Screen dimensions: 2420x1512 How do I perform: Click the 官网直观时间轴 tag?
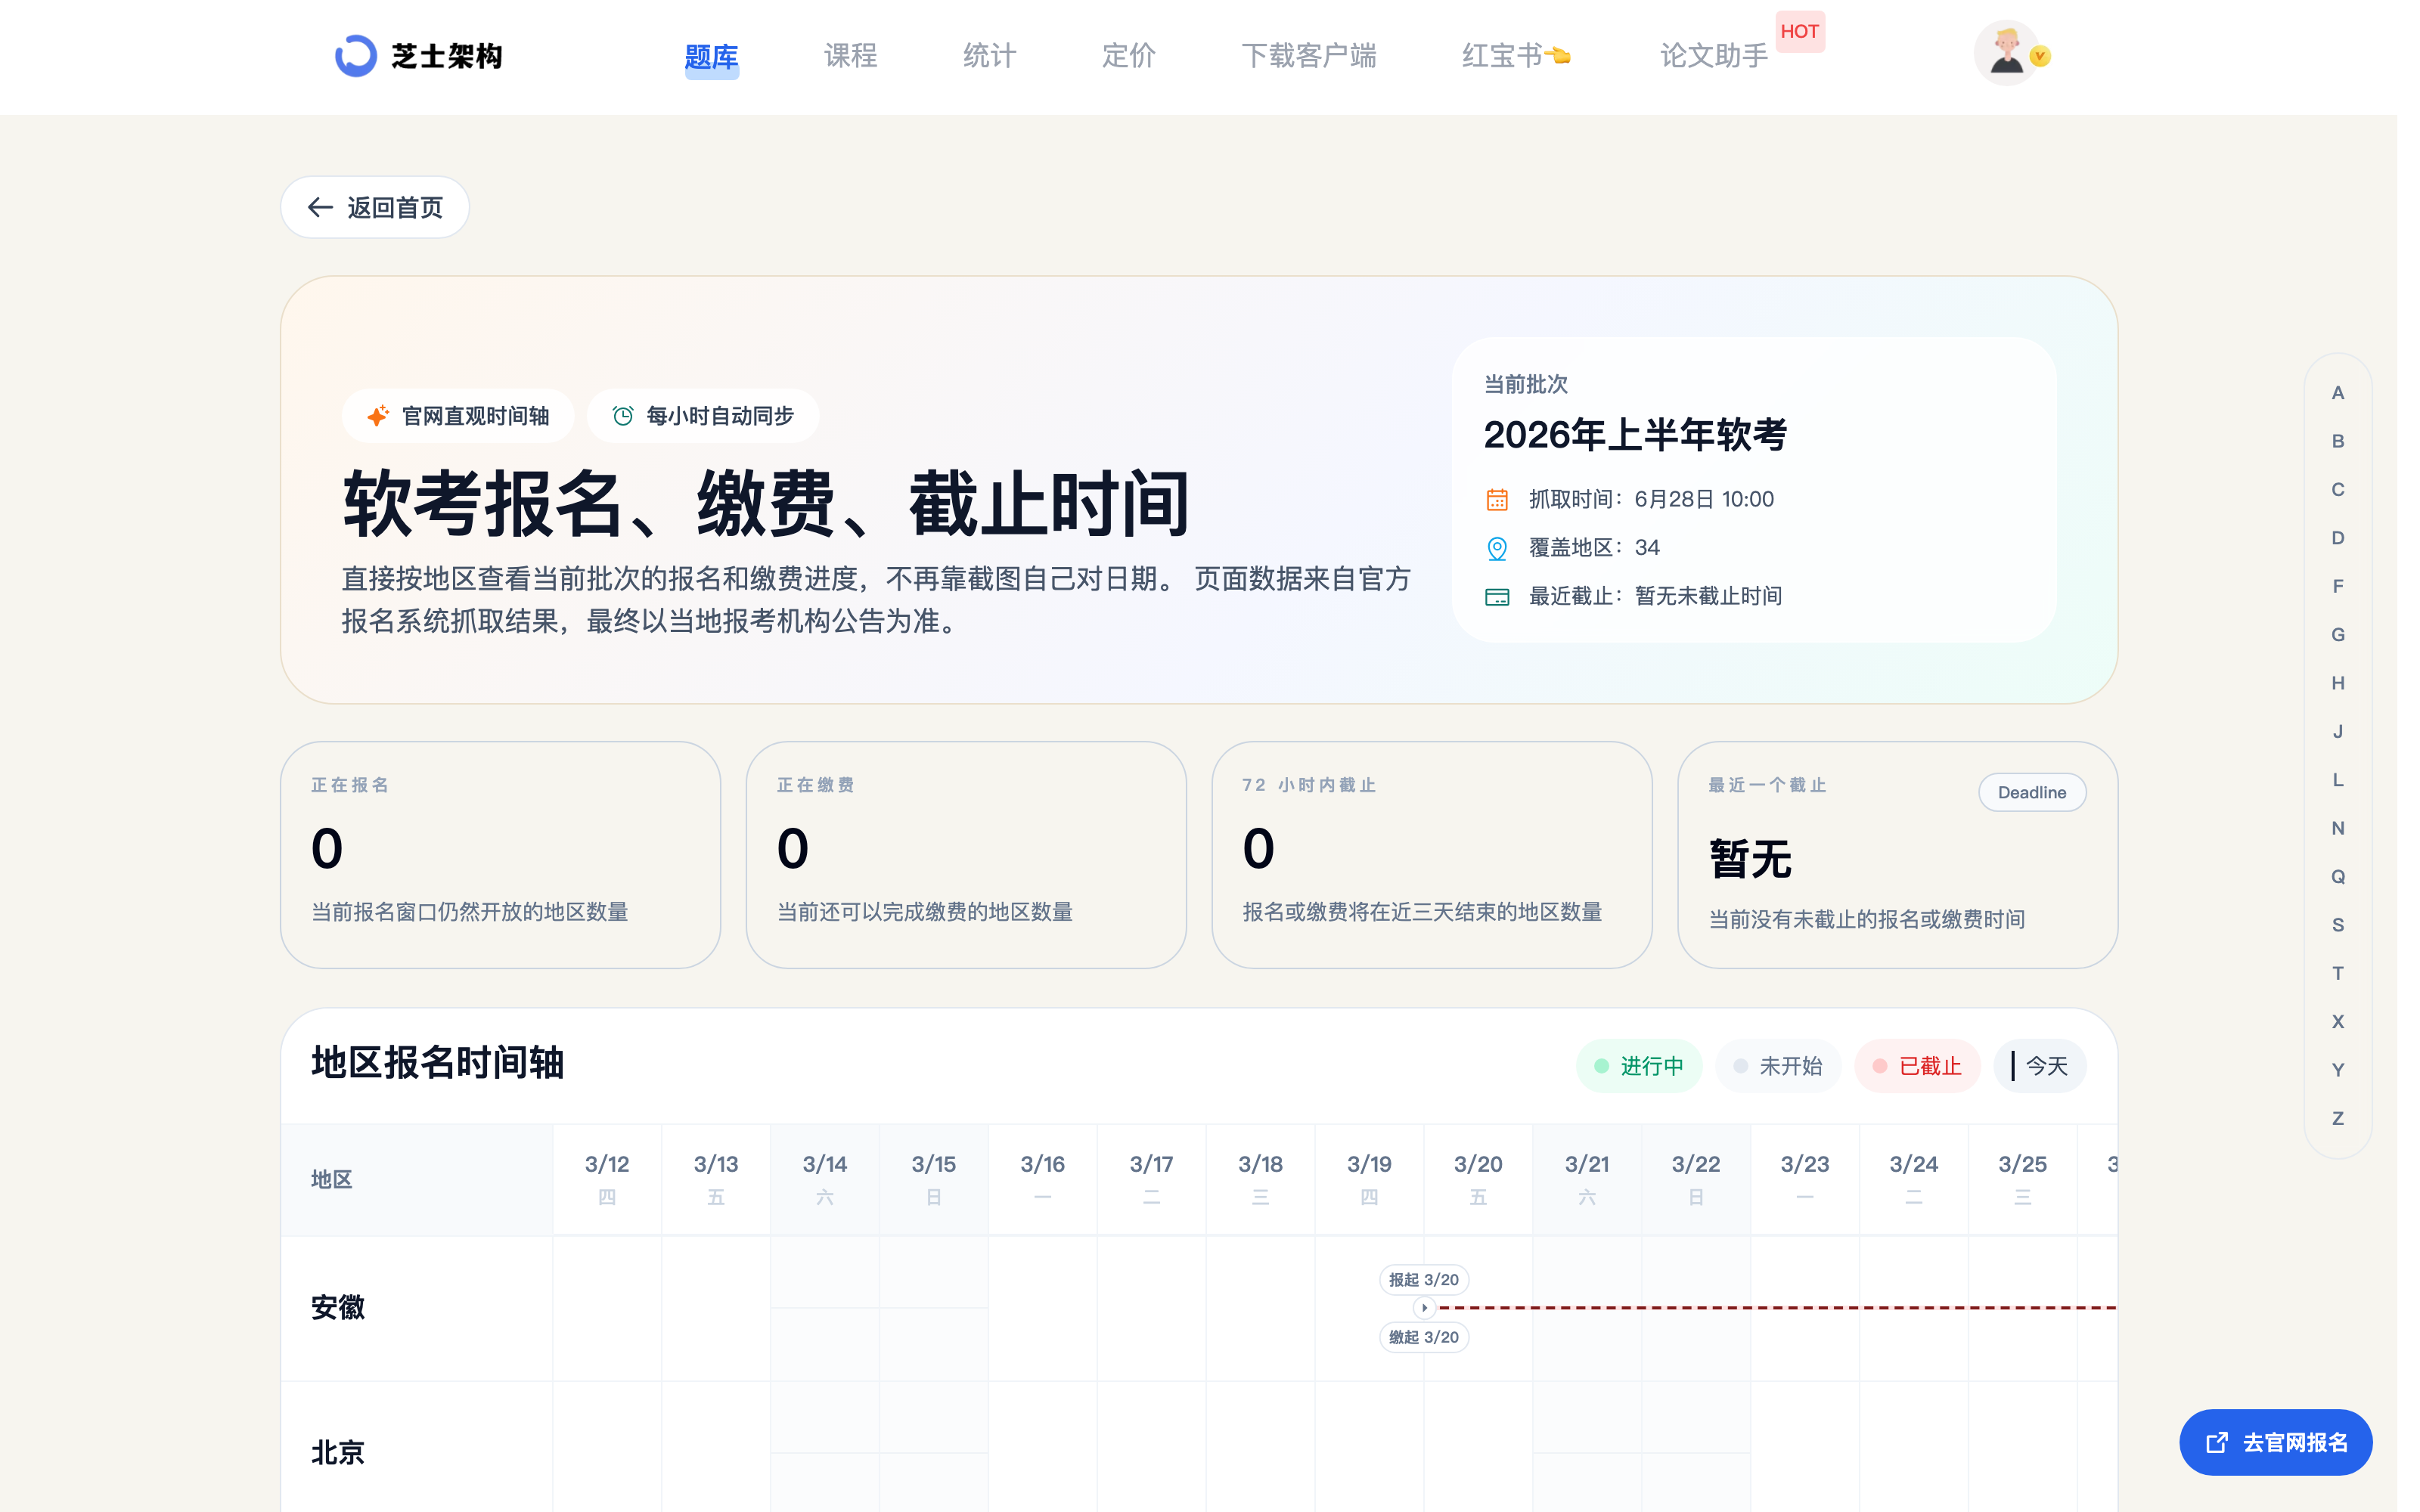pyautogui.click(x=458, y=416)
